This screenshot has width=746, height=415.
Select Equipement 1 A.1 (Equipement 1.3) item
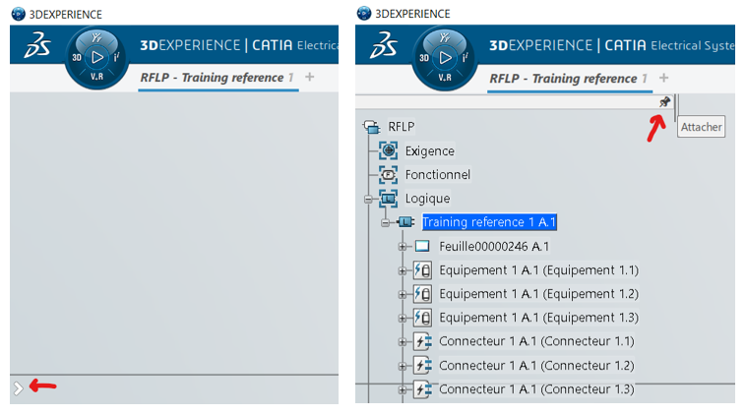click(x=538, y=318)
